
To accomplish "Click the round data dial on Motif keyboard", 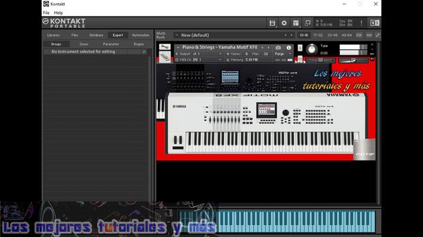I will [286, 113].
